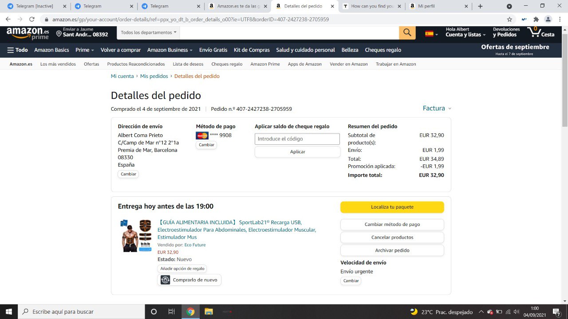Open the Spanish flag language selector

[x=431, y=34]
